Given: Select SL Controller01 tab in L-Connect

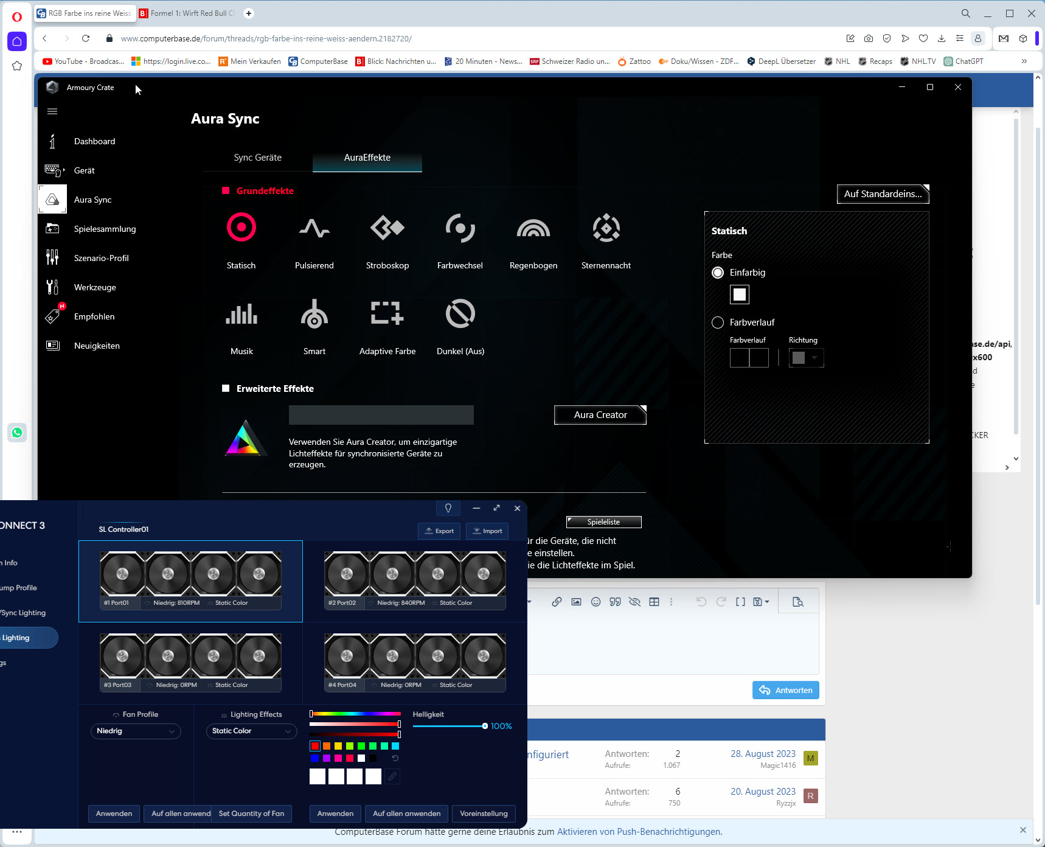Looking at the screenshot, I should click(123, 529).
